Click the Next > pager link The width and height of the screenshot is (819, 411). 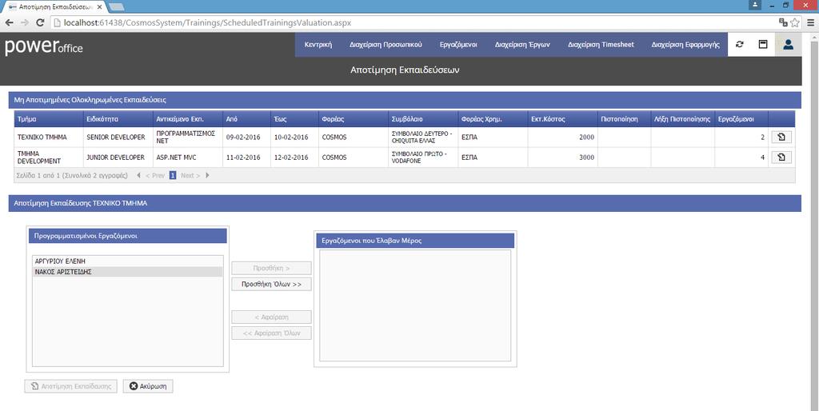tap(190, 175)
